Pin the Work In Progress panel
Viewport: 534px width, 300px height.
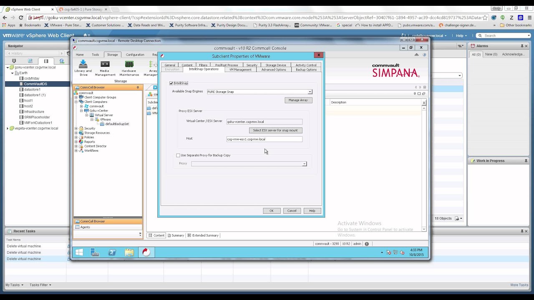(x=526, y=160)
